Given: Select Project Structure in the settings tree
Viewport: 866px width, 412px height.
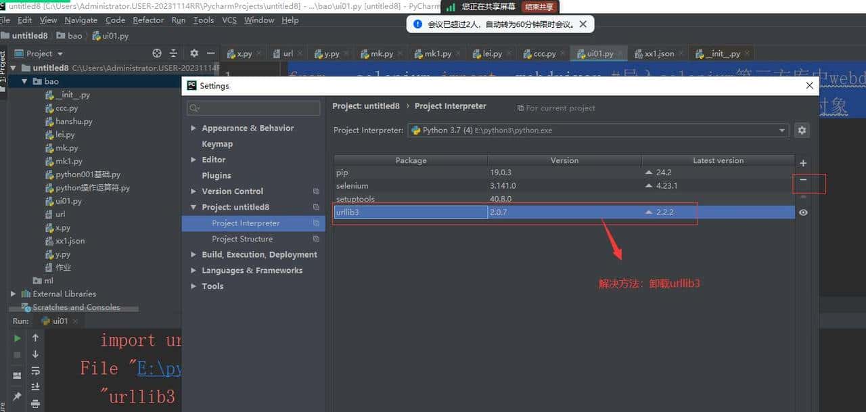Looking at the screenshot, I should [x=242, y=239].
